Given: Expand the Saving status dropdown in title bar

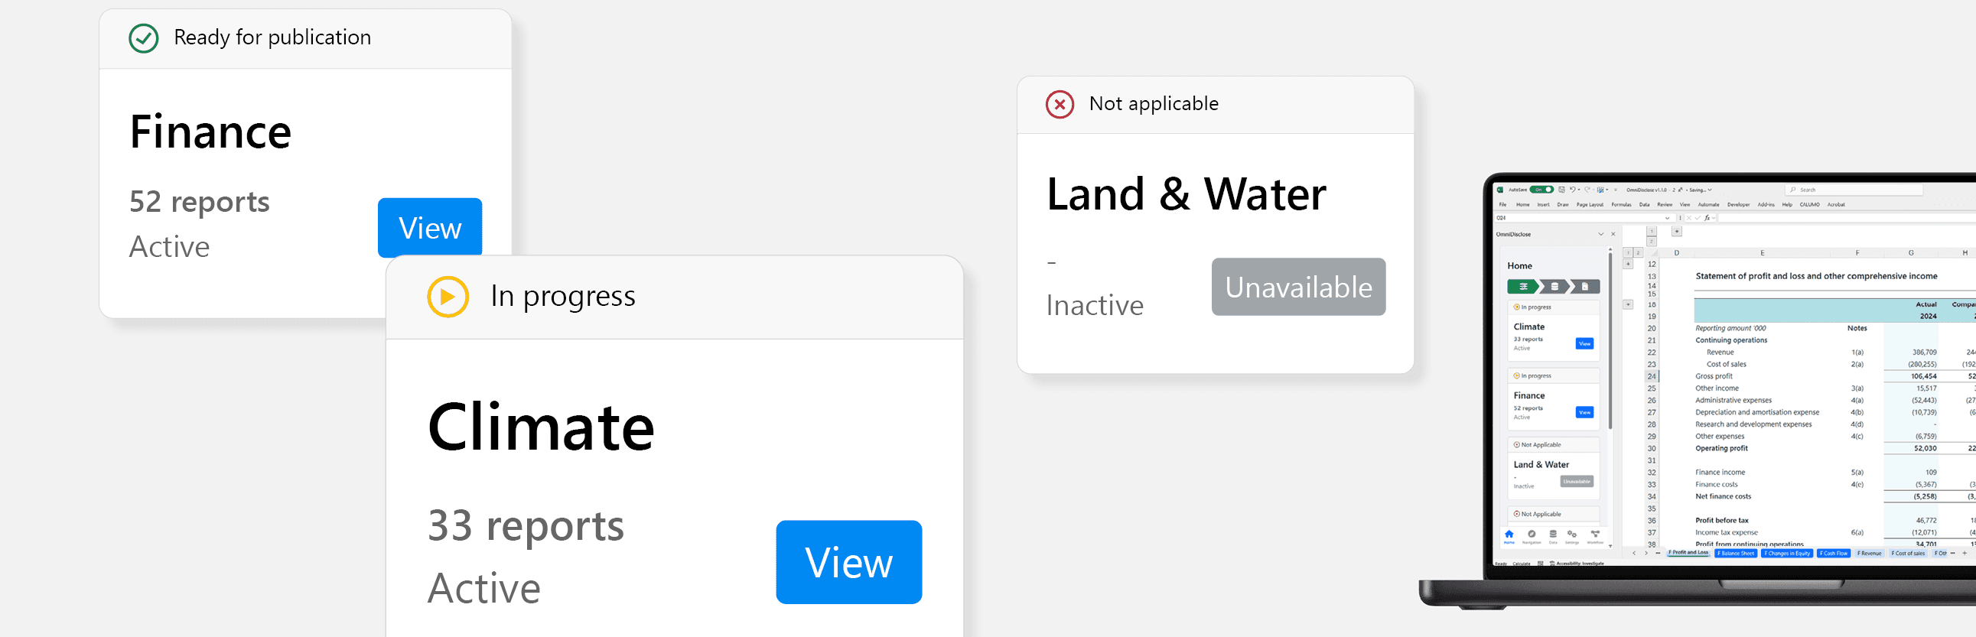Looking at the screenshot, I should (1710, 190).
